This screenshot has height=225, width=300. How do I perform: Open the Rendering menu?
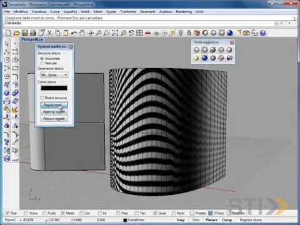[x=184, y=12]
